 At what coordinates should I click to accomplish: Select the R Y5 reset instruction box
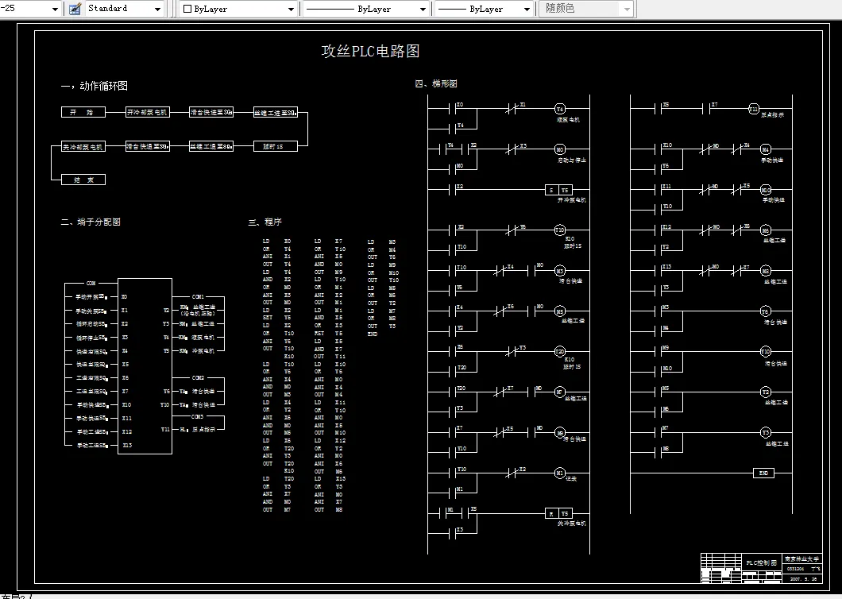coord(558,513)
